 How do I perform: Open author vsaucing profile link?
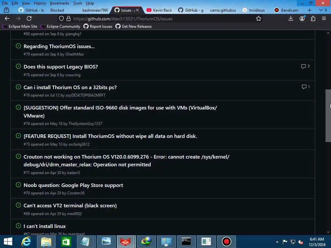pos(73,75)
